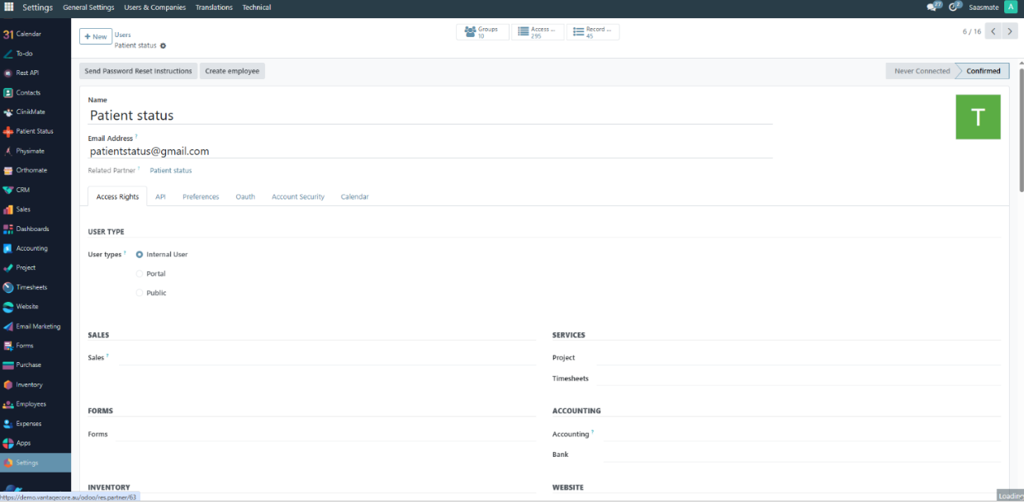The height and width of the screenshot is (504, 1024).
Task: Expand the Project access dropdown field
Action: (797, 358)
